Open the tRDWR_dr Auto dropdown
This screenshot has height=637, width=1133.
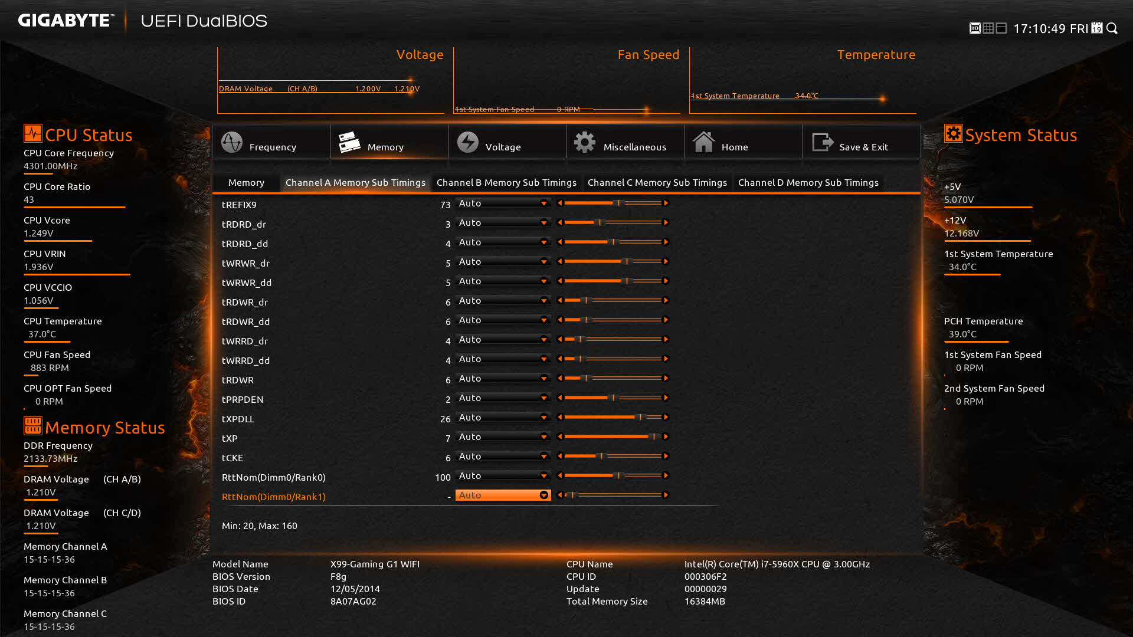503,300
